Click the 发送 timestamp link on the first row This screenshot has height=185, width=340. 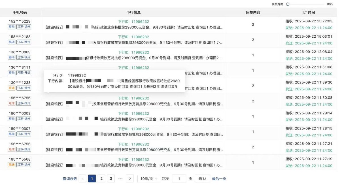click(309, 28)
